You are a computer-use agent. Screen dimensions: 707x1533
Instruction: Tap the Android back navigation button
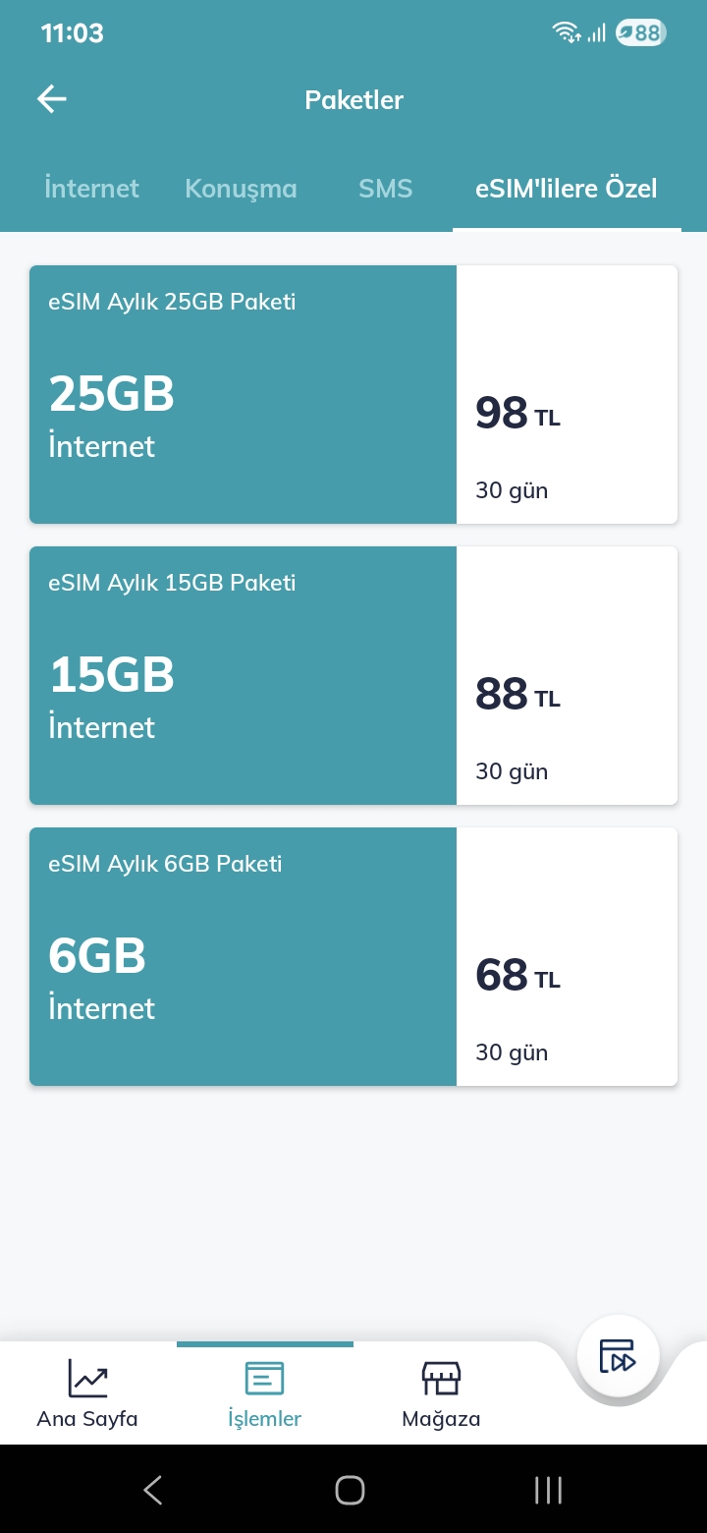[x=153, y=1490]
